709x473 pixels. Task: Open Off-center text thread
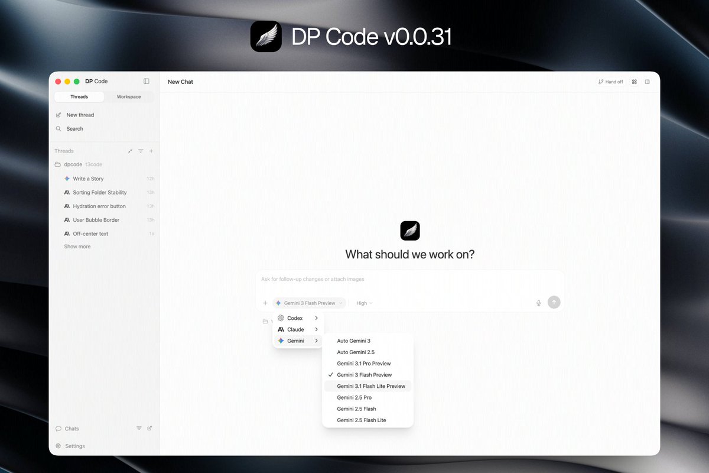pyautogui.click(x=90, y=234)
